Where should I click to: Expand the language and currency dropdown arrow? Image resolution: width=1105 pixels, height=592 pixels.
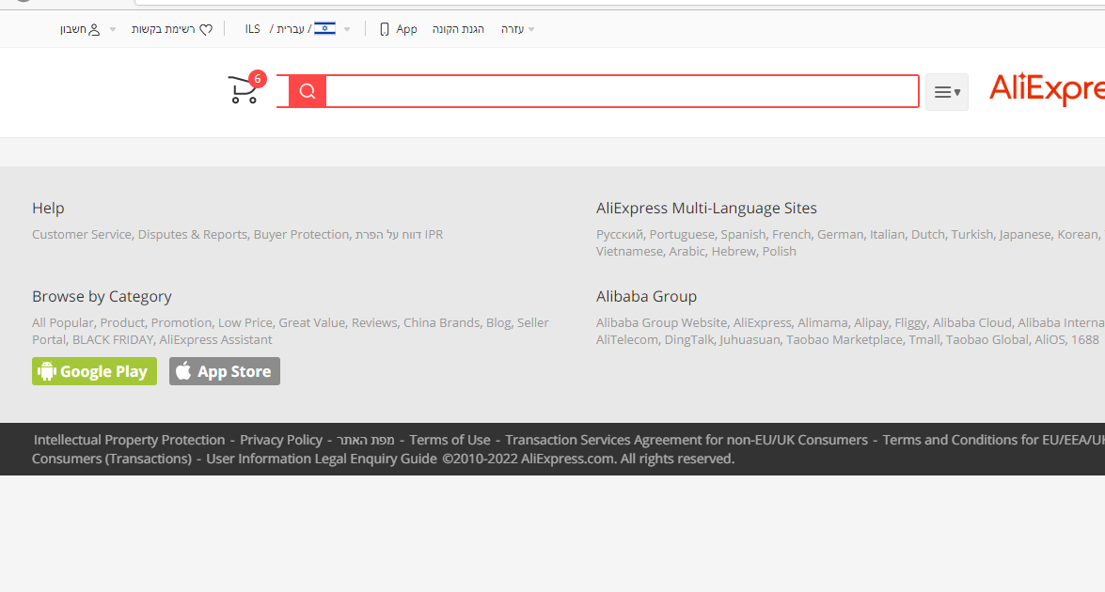coord(347,29)
